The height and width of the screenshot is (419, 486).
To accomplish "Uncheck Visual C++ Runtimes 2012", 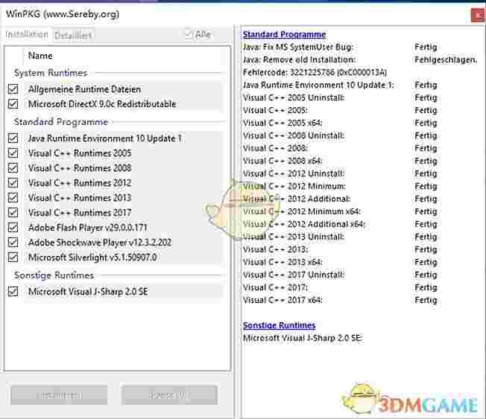I will pos(13,182).
